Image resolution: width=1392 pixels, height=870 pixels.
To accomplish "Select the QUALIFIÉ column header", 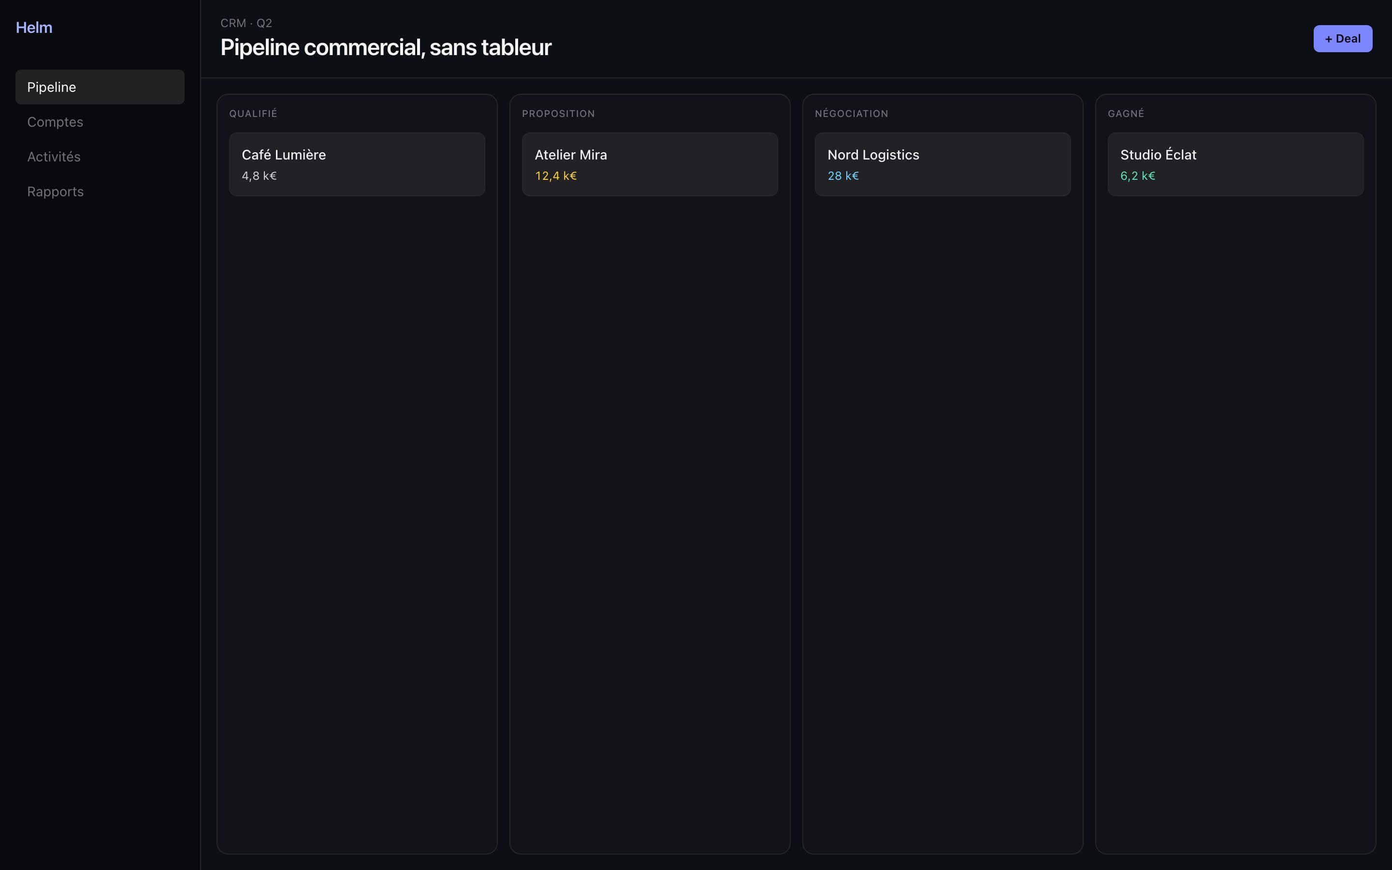I will pyautogui.click(x=253, y=114).
